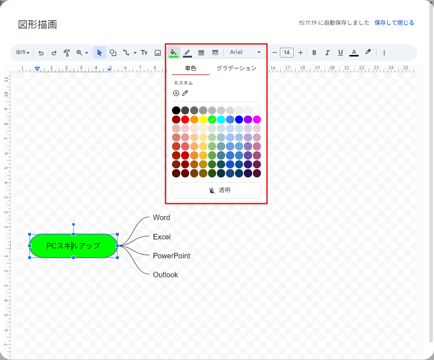The width and height of the screenshot is (434, 360).
Task: Open the border weight icon
Action: click(x=201, y=52)
